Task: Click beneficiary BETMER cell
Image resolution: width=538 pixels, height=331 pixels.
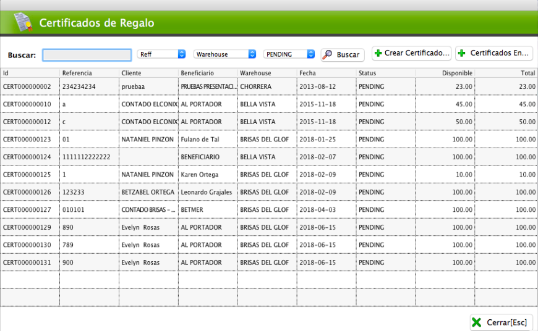Action: click(x=208, y=210)
